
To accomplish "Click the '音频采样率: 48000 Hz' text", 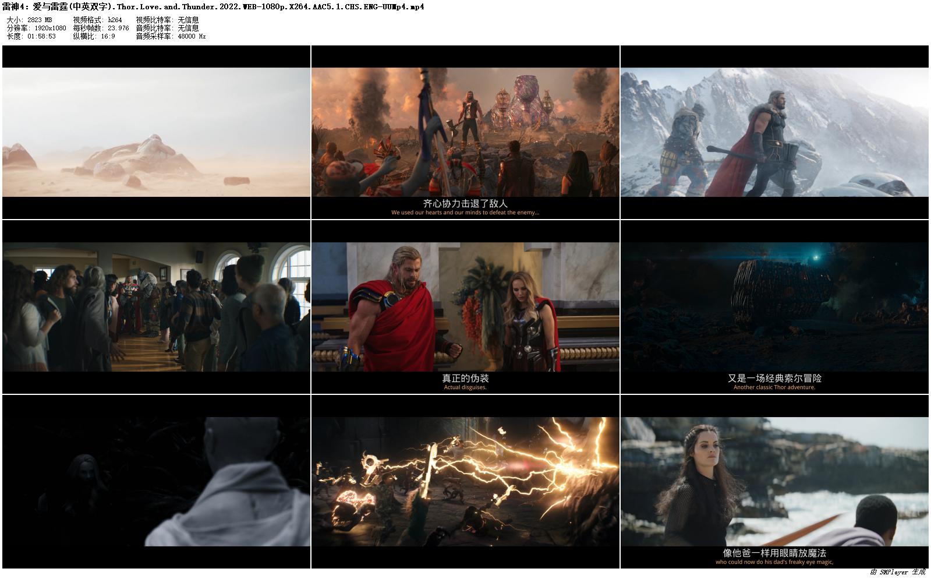I will tap(171, 36).
